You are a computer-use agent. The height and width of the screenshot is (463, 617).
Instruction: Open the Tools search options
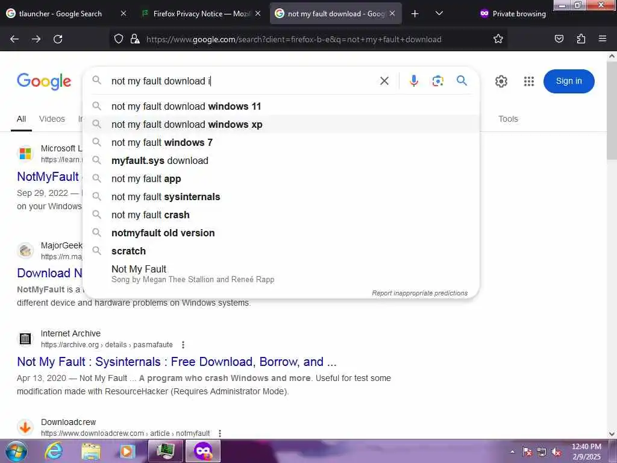(x=508, y=119)
